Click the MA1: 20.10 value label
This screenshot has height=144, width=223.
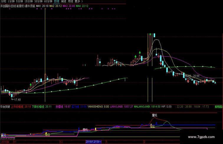coord(42,6)
